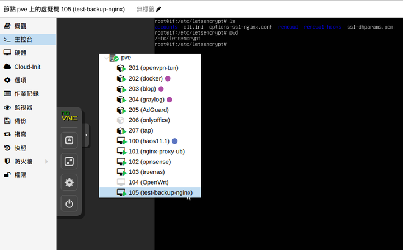Expand the 防火牆 submenu arrow

[x=46, y=162]
